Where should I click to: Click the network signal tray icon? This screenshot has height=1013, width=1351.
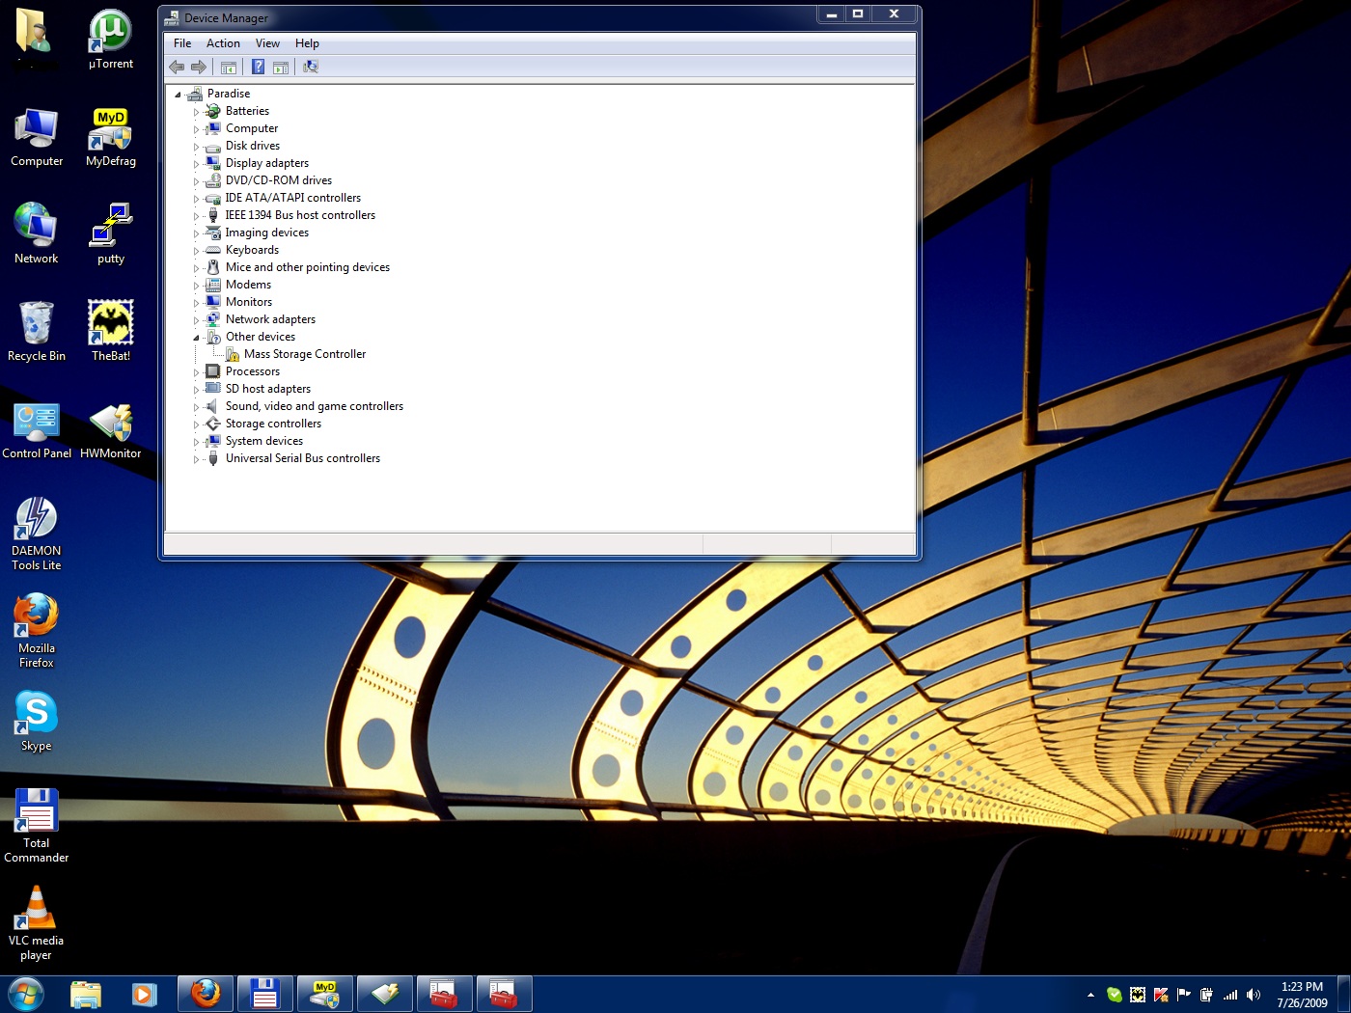point(1230,995)
